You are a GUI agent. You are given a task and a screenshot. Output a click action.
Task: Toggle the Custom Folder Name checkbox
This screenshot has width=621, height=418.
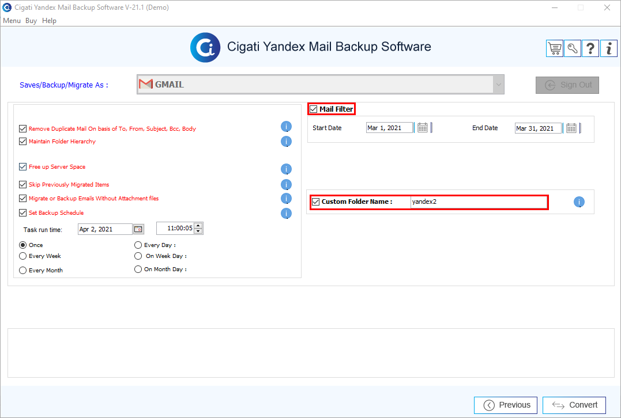[x=315, y=202]
